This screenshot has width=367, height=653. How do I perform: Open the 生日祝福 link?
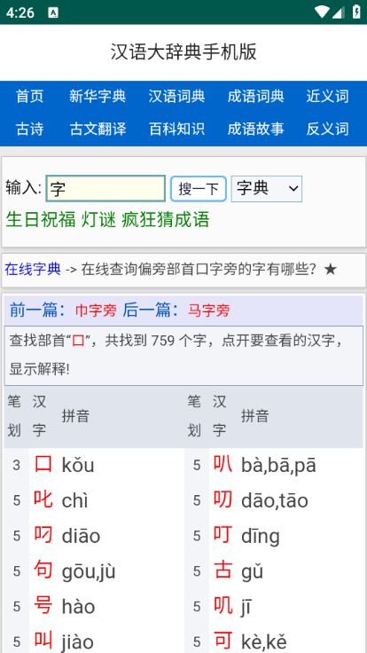(41, 219)
